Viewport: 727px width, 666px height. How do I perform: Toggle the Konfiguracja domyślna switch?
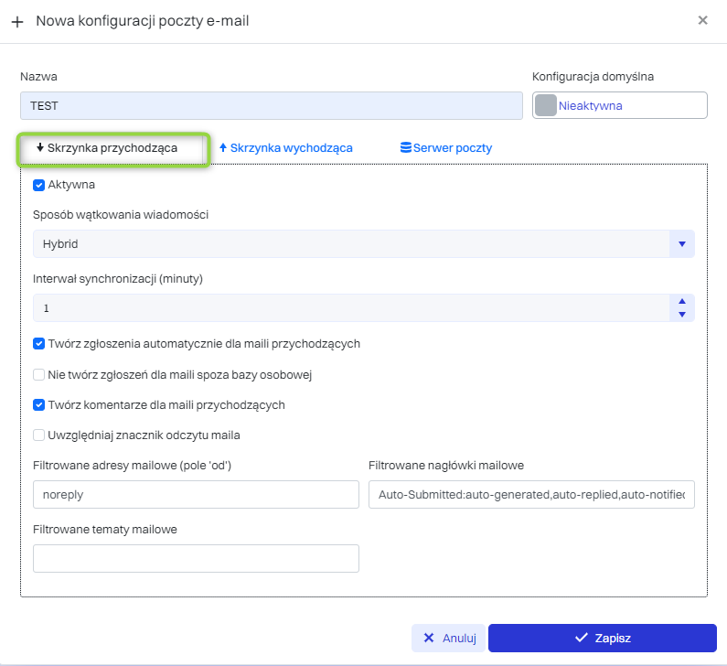(x=546, y=106)
